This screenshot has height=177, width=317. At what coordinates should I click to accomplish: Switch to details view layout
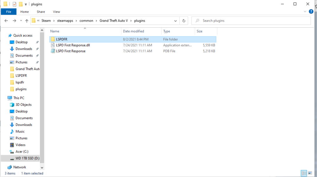[304, 173]
